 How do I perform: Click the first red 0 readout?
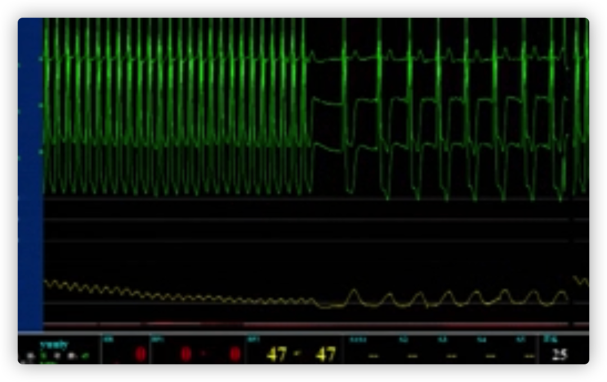tap(140, 354)
